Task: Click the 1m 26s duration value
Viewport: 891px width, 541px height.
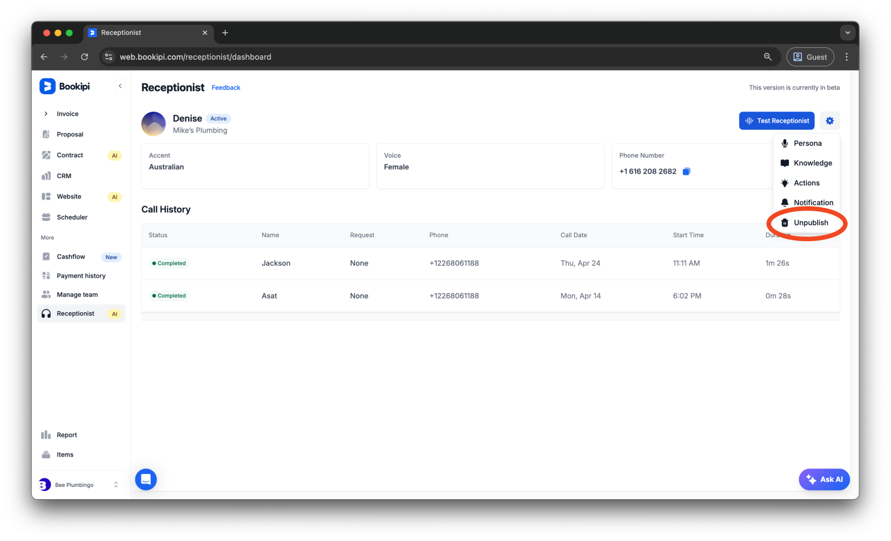Action: coord(777,263)
